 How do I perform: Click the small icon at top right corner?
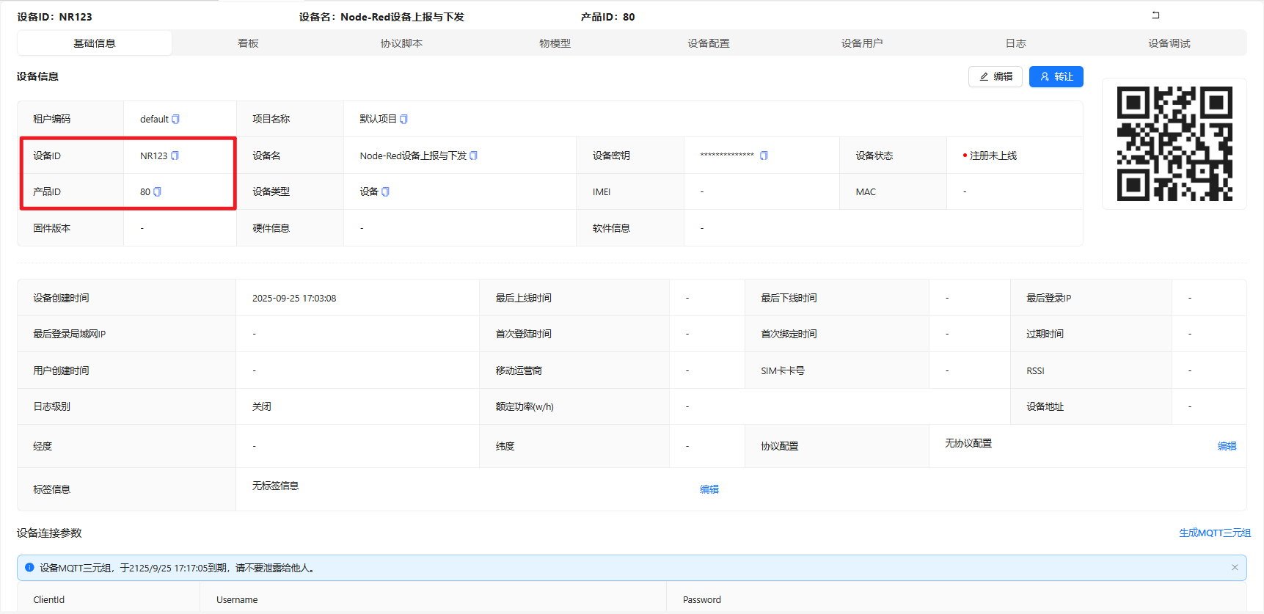pyautogui.click(x=1155, y=15)
